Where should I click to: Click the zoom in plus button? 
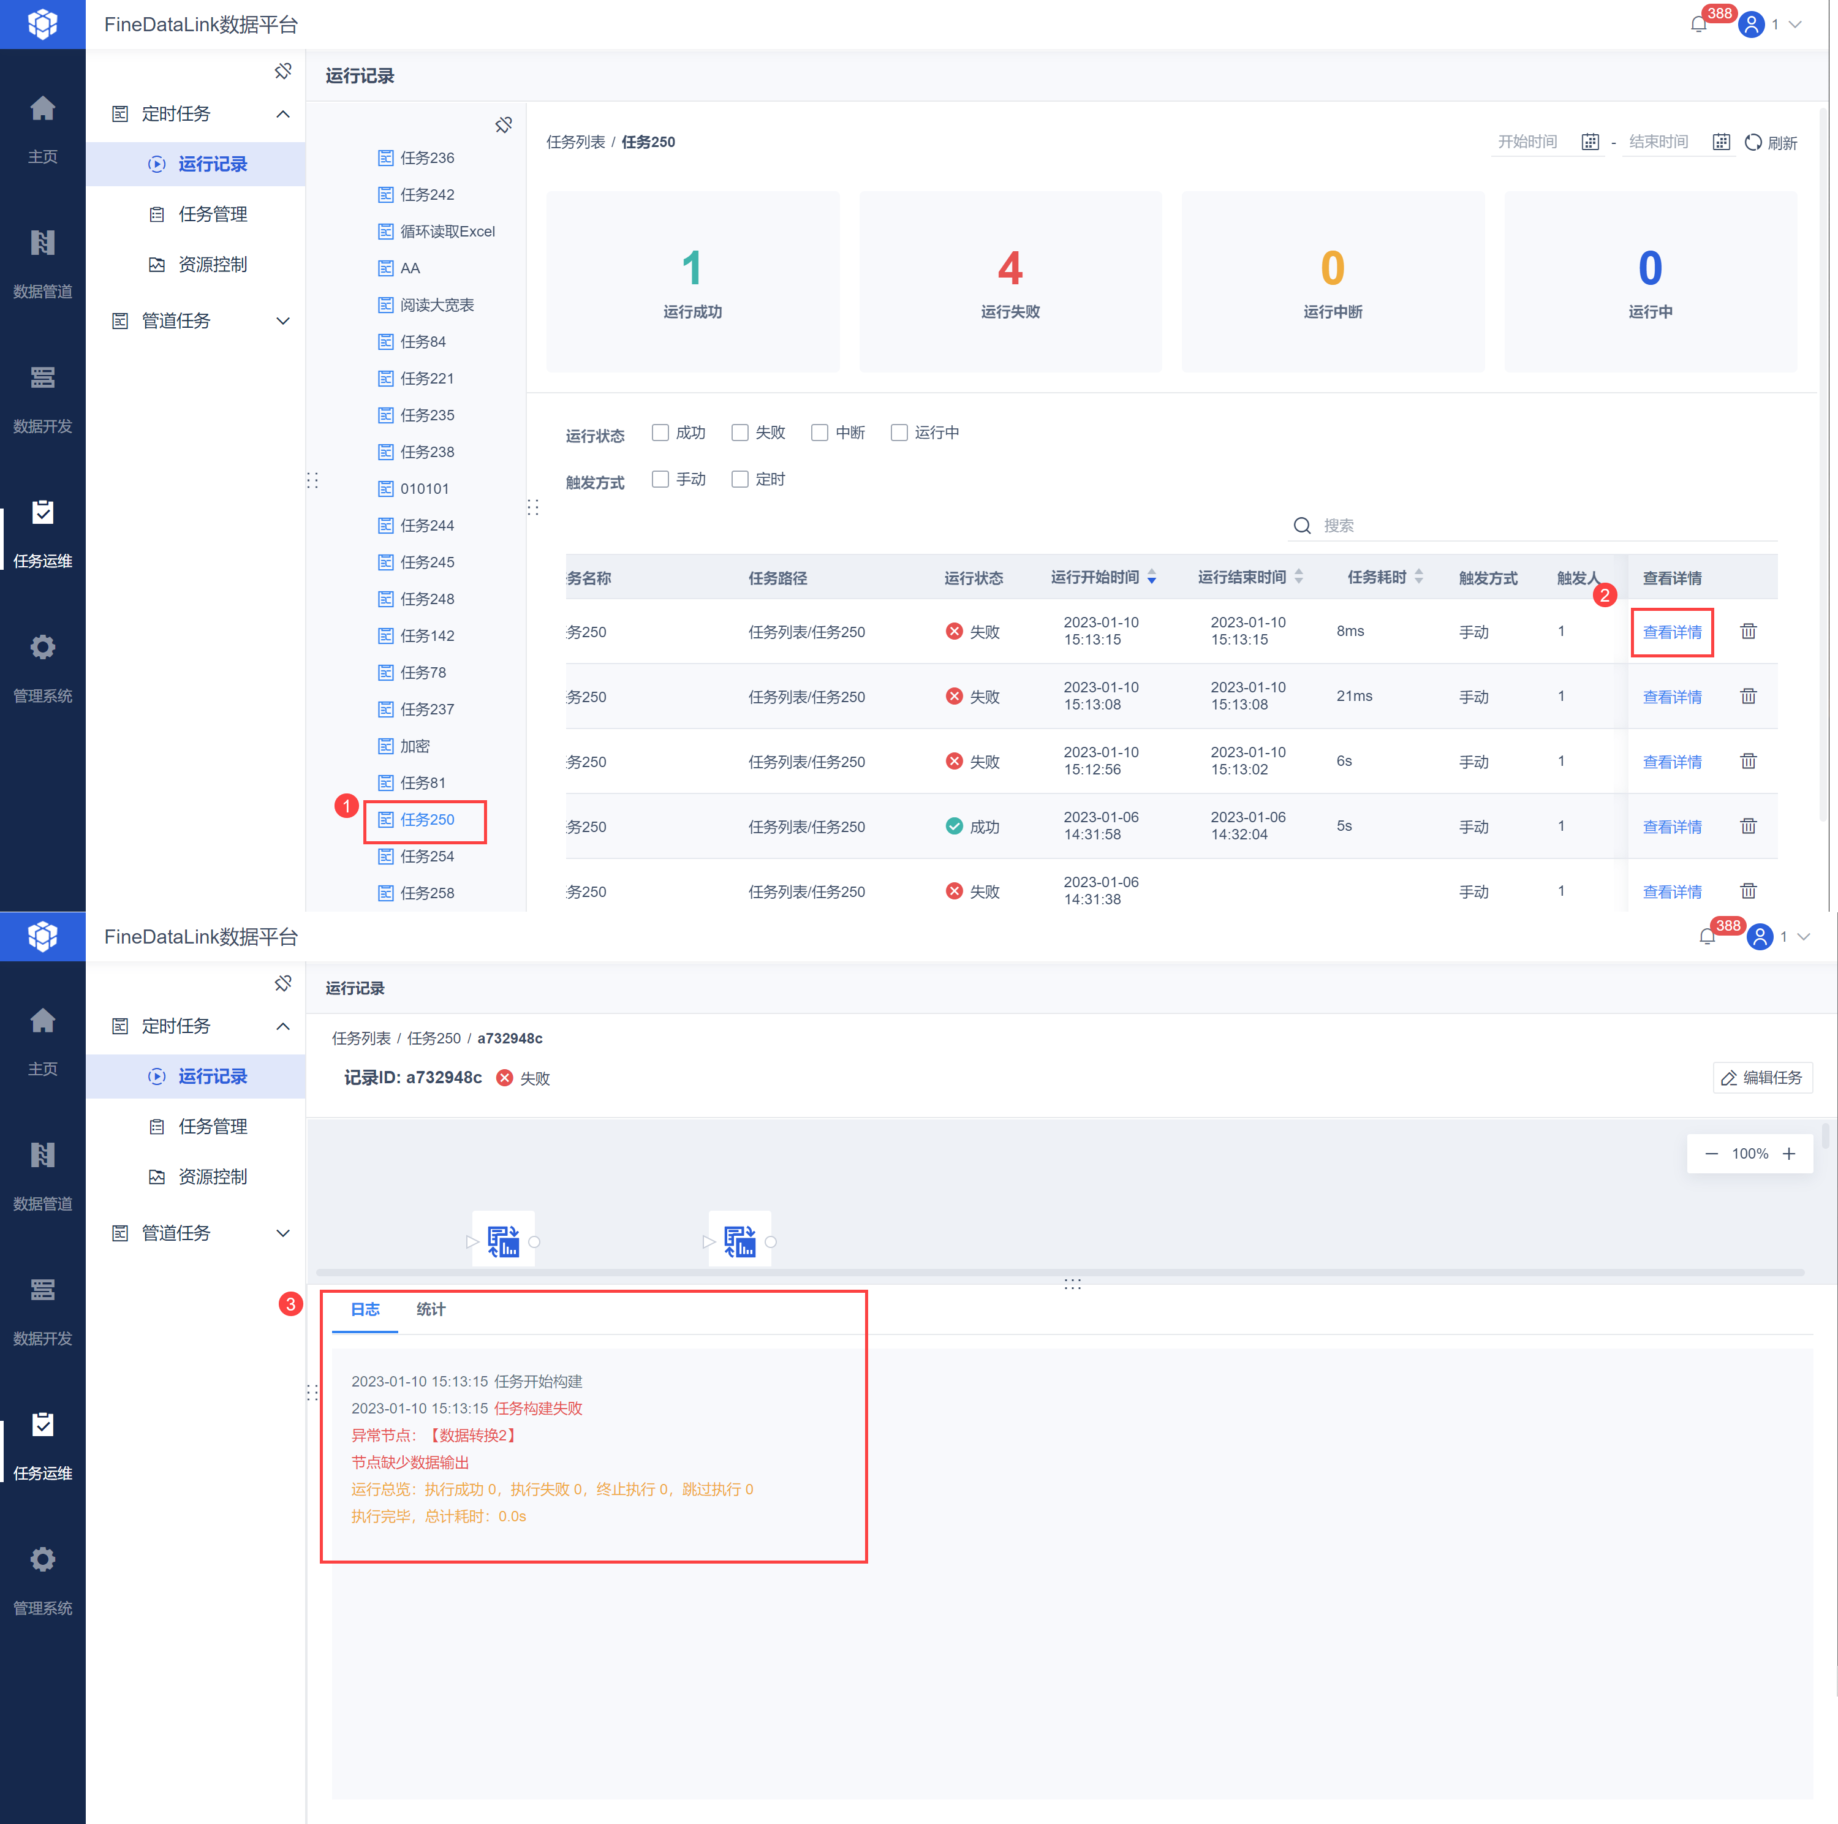point(1788,1153)
